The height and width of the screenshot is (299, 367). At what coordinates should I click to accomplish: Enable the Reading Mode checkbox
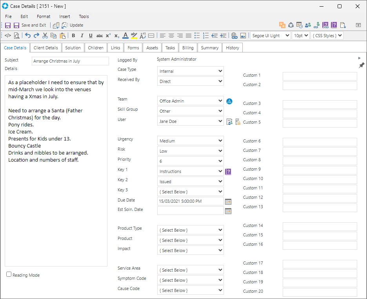9,275
